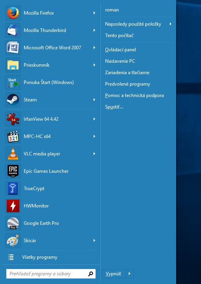
Task: Expand the Word 2007 recent files arrow
Action: 94,48
